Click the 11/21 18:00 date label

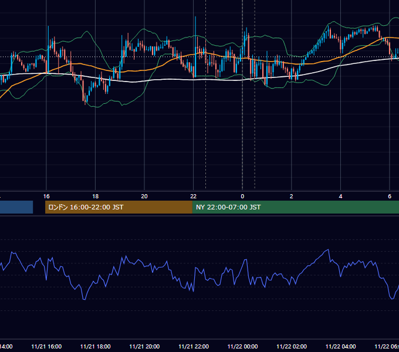pos(96,346)
